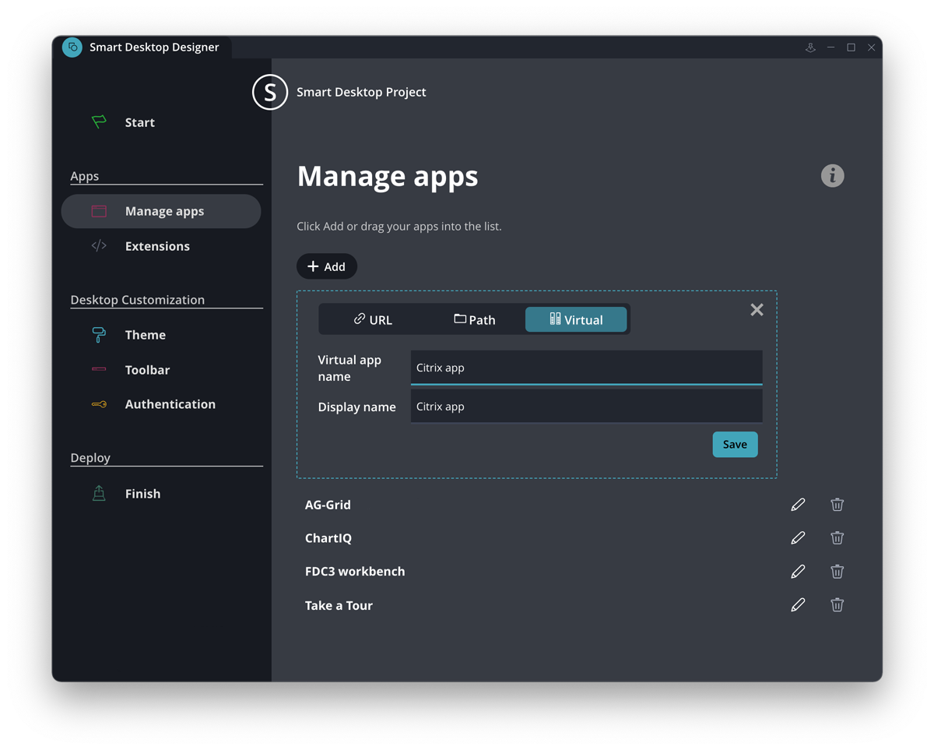This screenshot has width=934, height=750.
Task: Select the ChartIQ list entry
Action: click(328, 538)
